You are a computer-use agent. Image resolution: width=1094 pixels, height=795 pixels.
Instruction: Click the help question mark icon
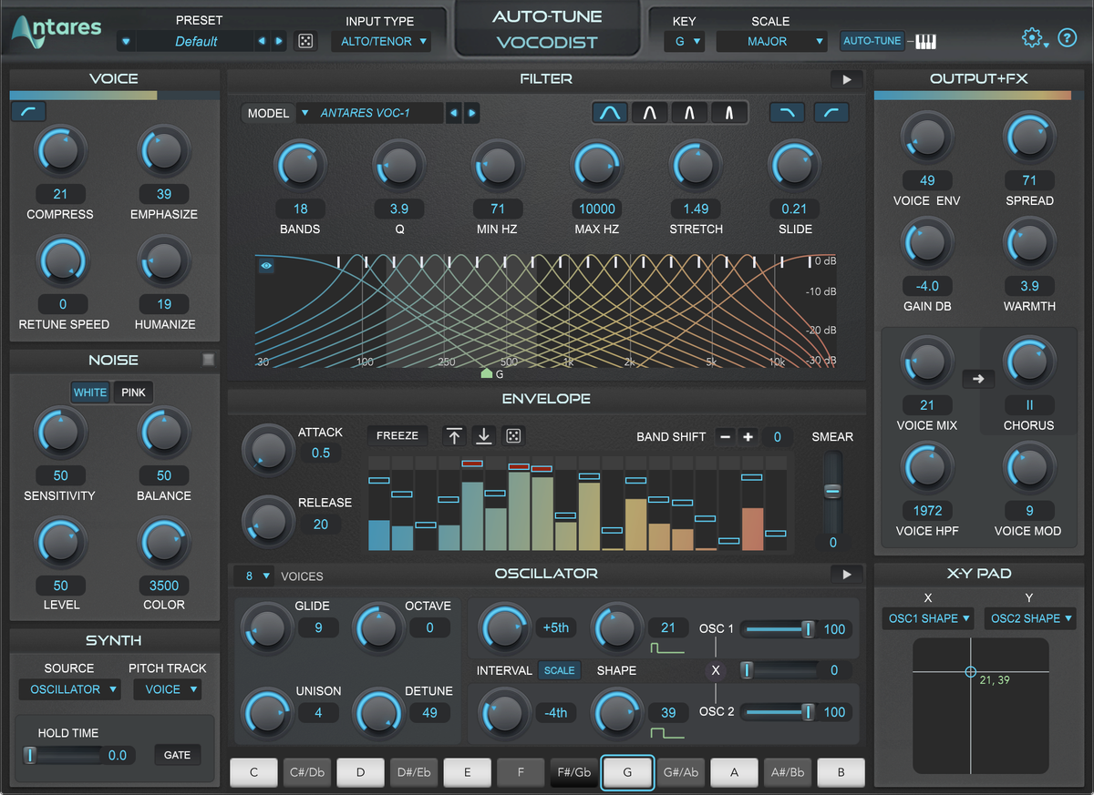(x=1068, y=38)
